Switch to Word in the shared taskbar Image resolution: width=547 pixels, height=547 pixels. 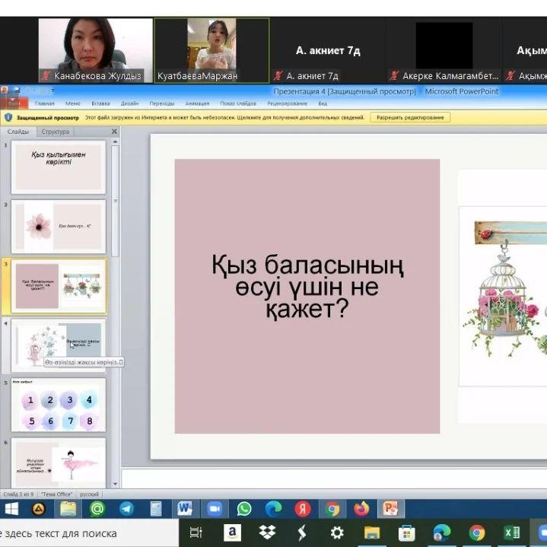tap(185, 509)
